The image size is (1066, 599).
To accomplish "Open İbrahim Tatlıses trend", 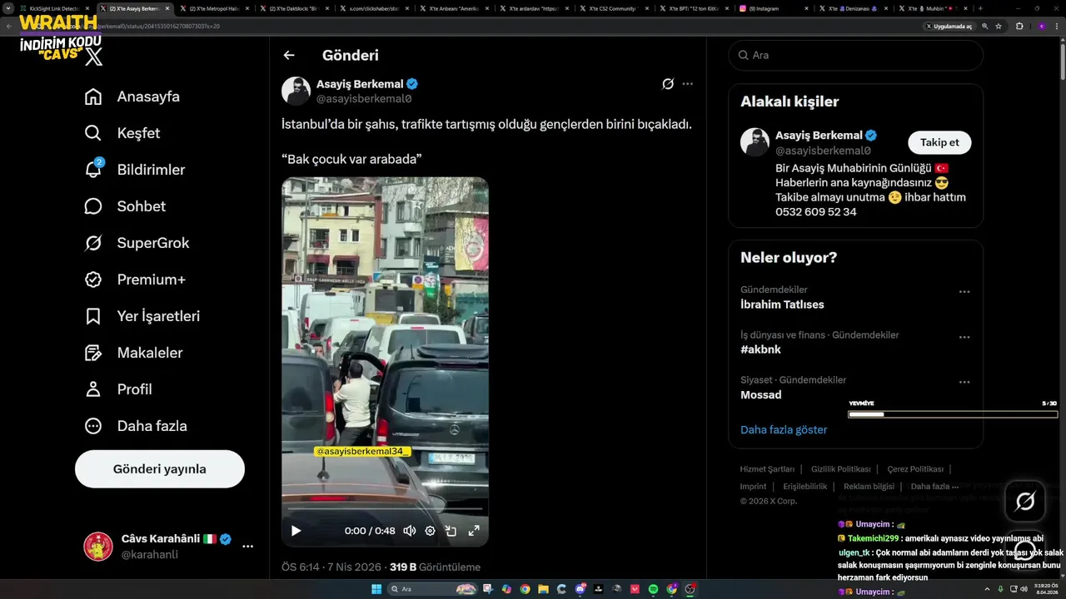I will 782,304.
